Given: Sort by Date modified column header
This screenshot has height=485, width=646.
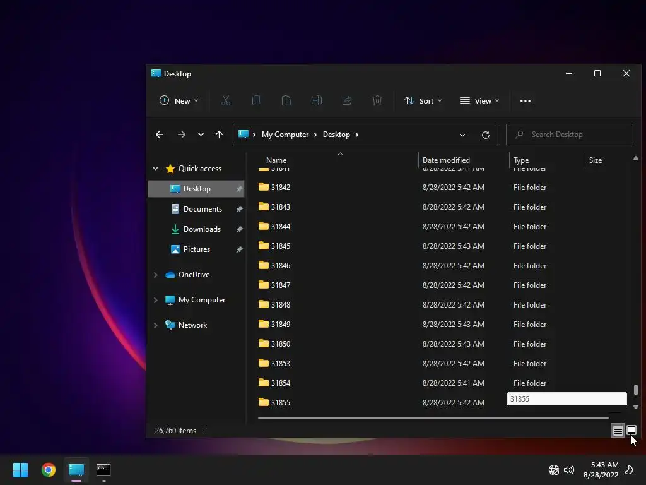Looking at the screenshot, I should click(x=446, y=160).
